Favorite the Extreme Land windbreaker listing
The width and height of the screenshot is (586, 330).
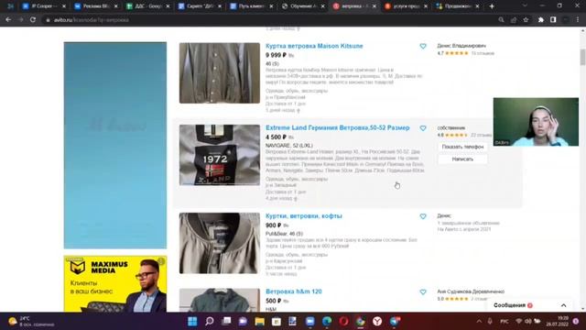coord(423,128)
